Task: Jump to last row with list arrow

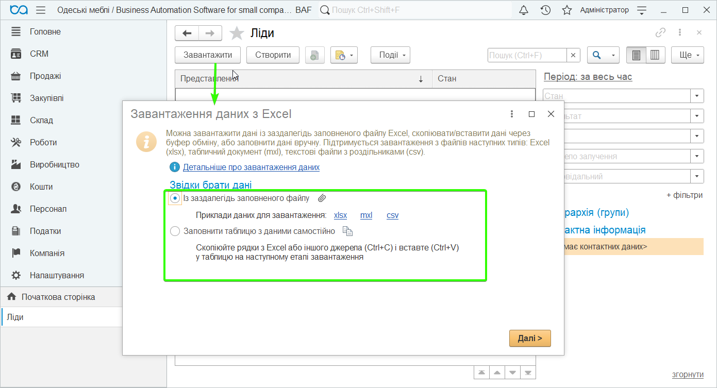Action: pyautogui.click(x=528, y=372)
